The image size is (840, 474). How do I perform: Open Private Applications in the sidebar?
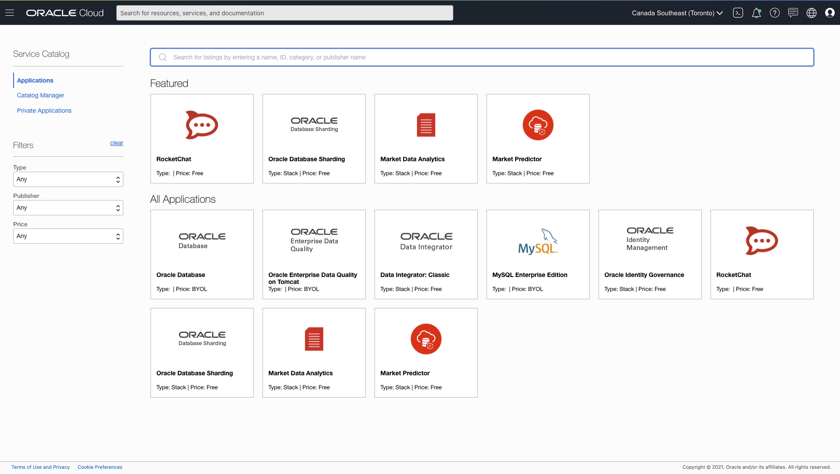tap(44, 111)
